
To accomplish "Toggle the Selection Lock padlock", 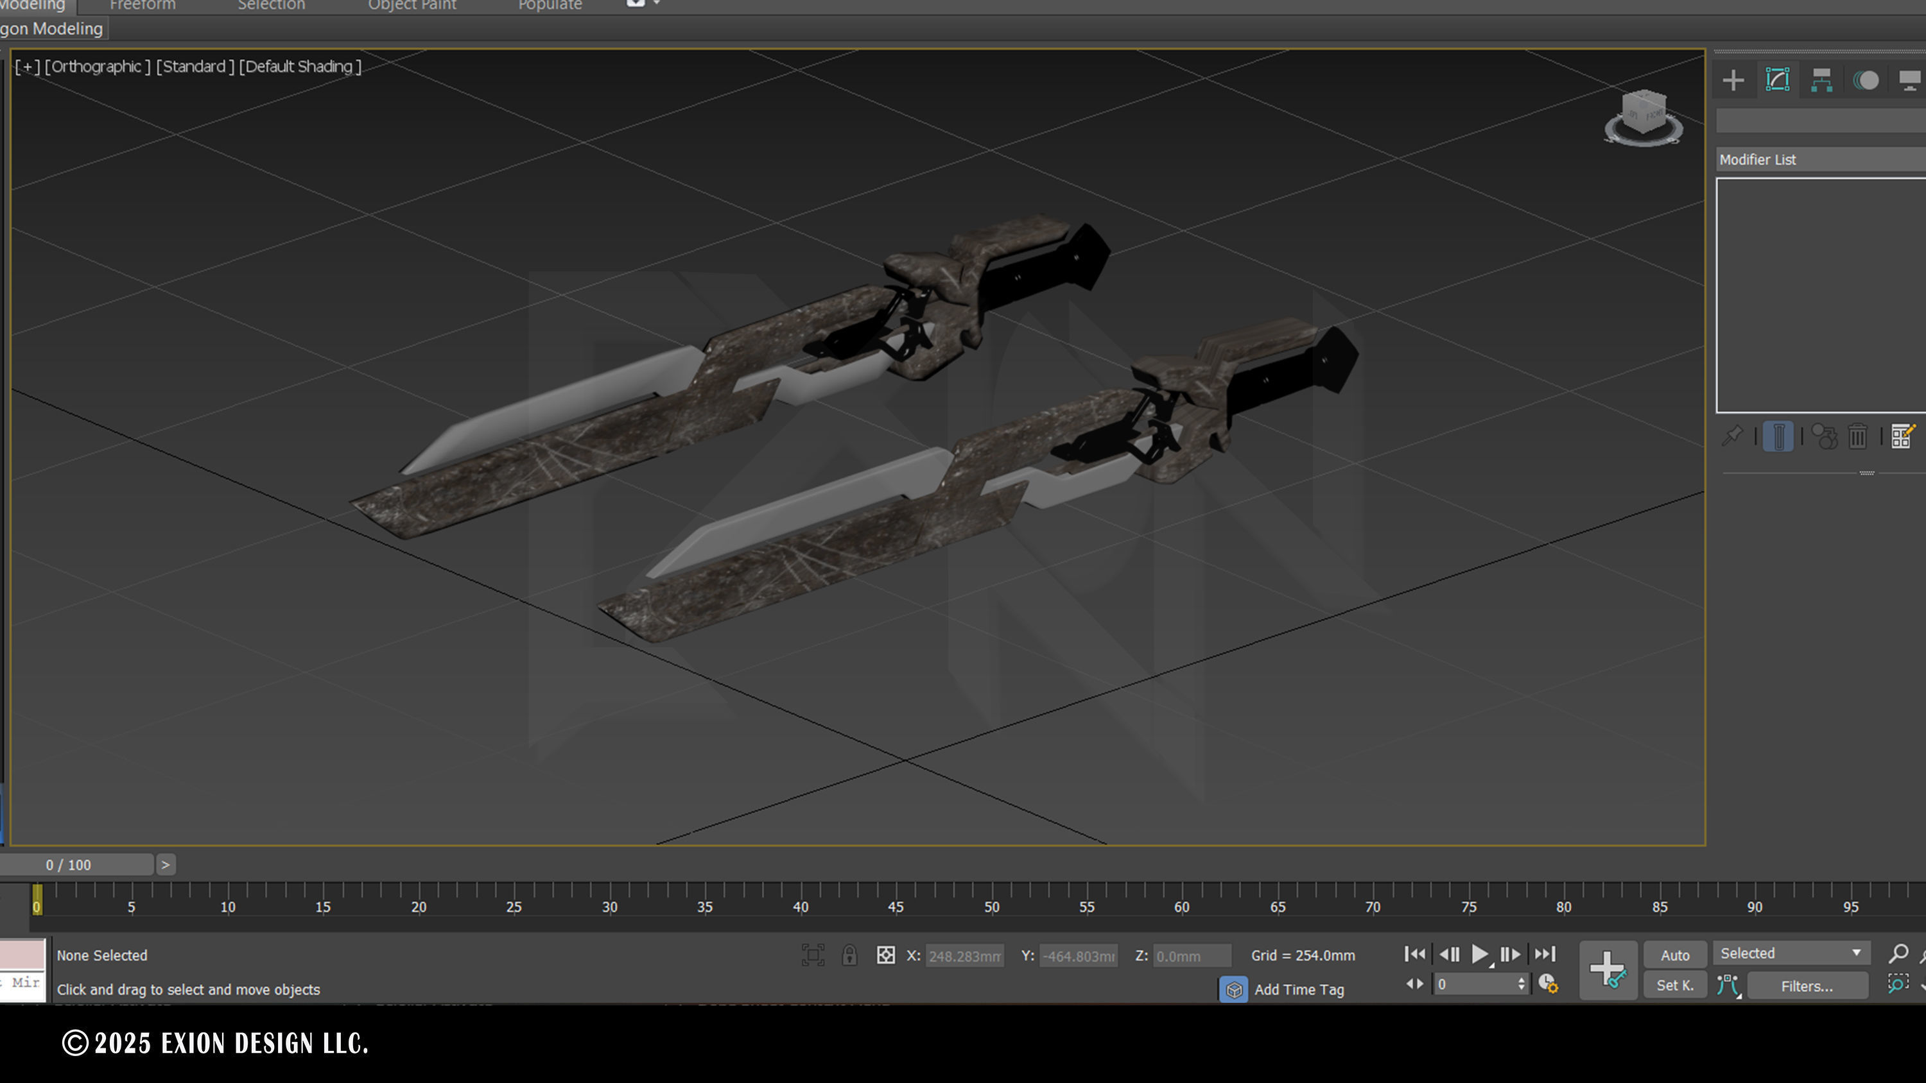I will point(849,955).
